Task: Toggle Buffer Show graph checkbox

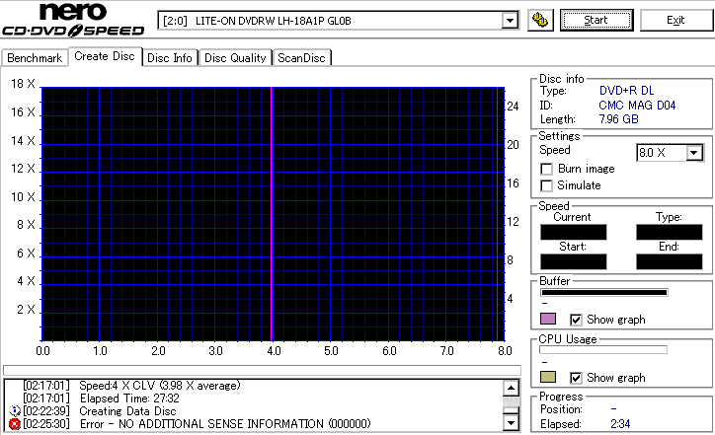Action: (x=576, y=320)
